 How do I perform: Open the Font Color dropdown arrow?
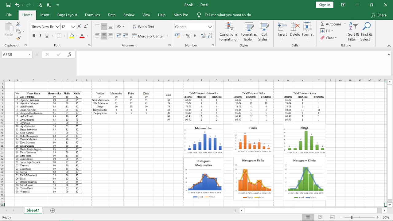pyautogui.click(x=87, y=36)
